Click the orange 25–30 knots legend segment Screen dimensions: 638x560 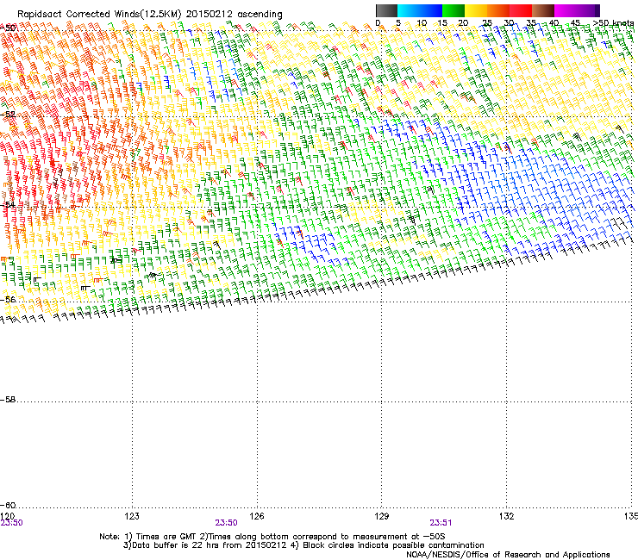tap(498, 10)
